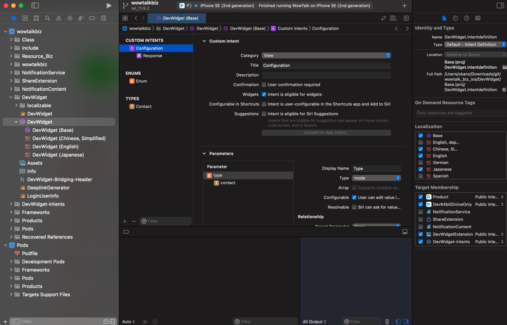Enable Intent is eligible for Siri Suggestions

(264, 114)
